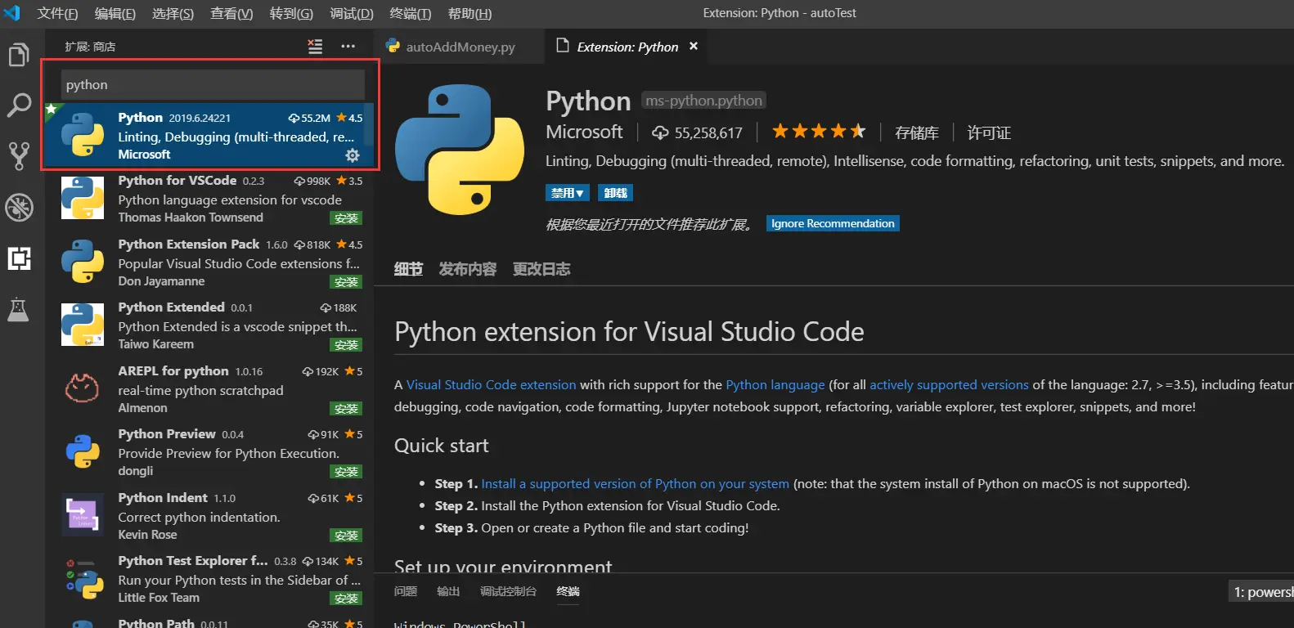Install the Python for VSCode extension
Screen dimensions: 1294x628
tap(346, 218)
